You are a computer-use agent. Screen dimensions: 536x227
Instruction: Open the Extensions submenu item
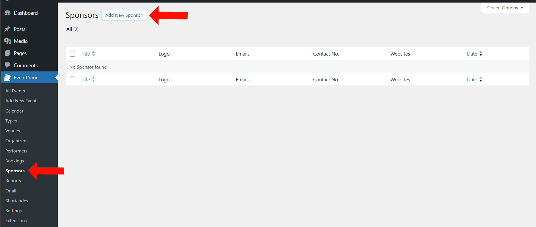16,220
